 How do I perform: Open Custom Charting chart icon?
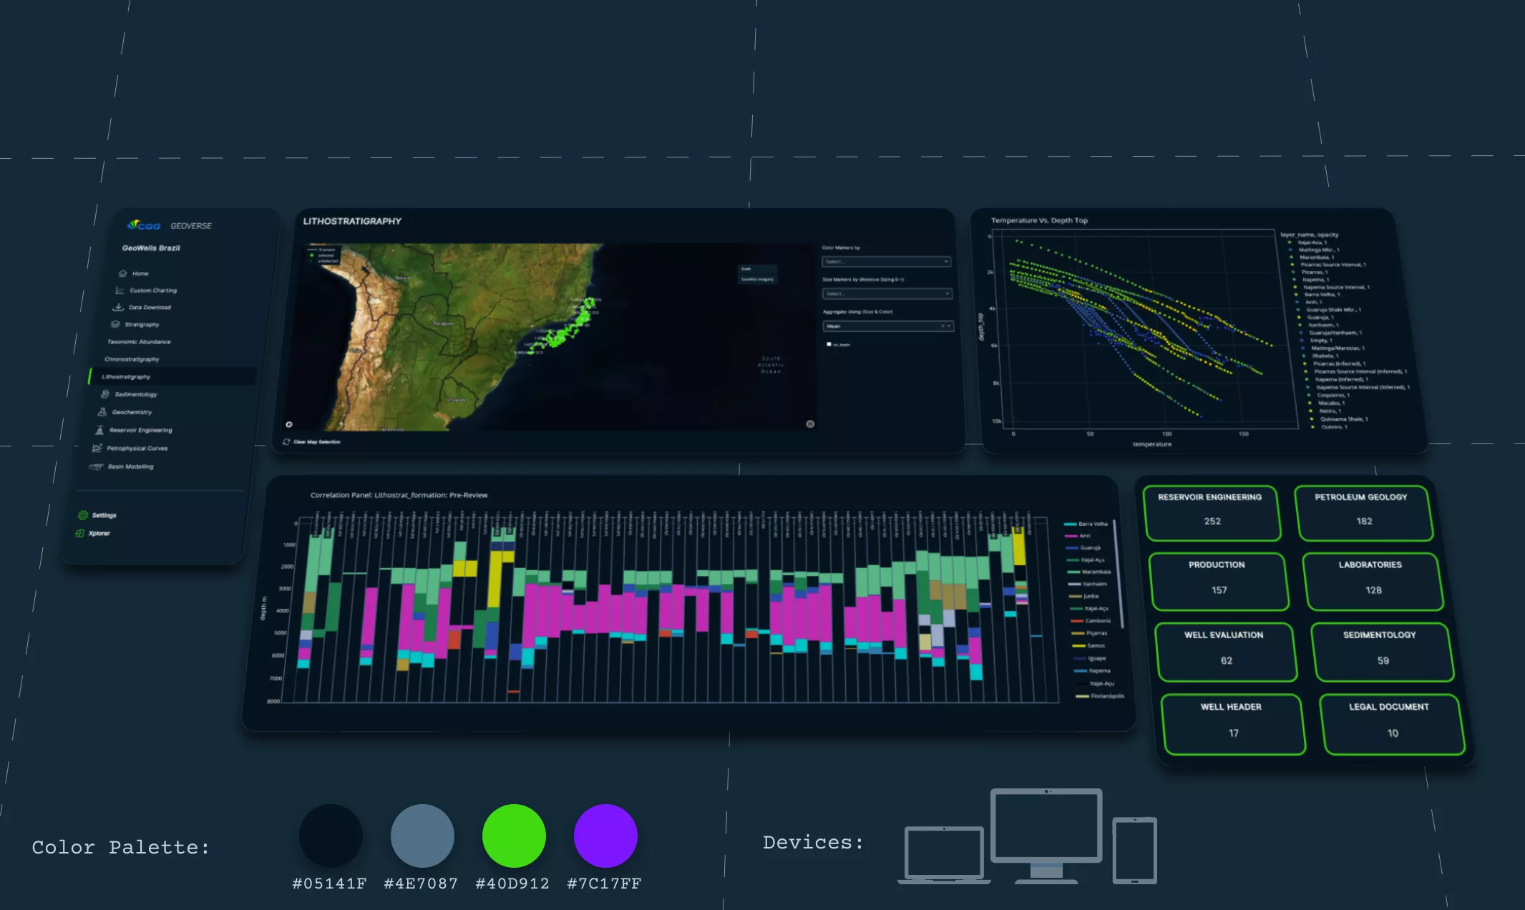point(120,290)
